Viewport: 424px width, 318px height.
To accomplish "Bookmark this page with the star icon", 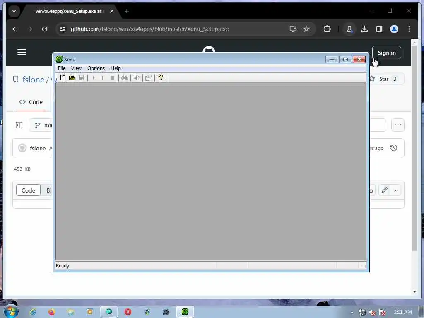I will tap(306, 29).
